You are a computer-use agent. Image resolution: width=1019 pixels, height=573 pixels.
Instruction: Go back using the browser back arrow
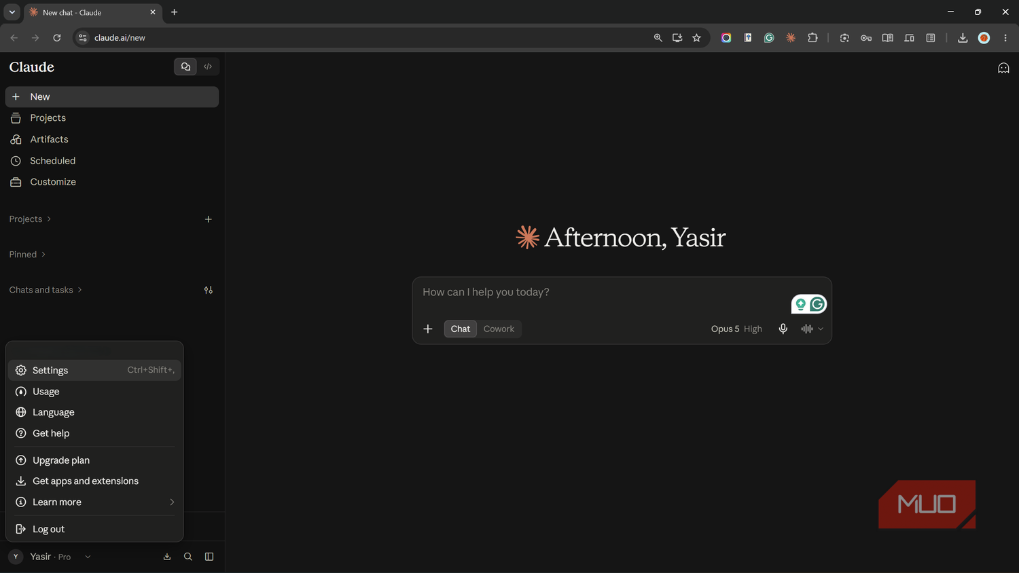[14, 38]
